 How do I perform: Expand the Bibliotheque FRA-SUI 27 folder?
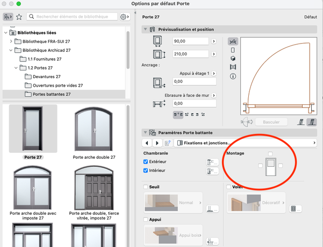pyautogui.click(x=11, y=41)
